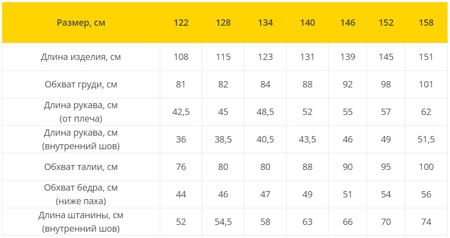
Task: Click the 140 size column header
Action: tap(307, 23)
